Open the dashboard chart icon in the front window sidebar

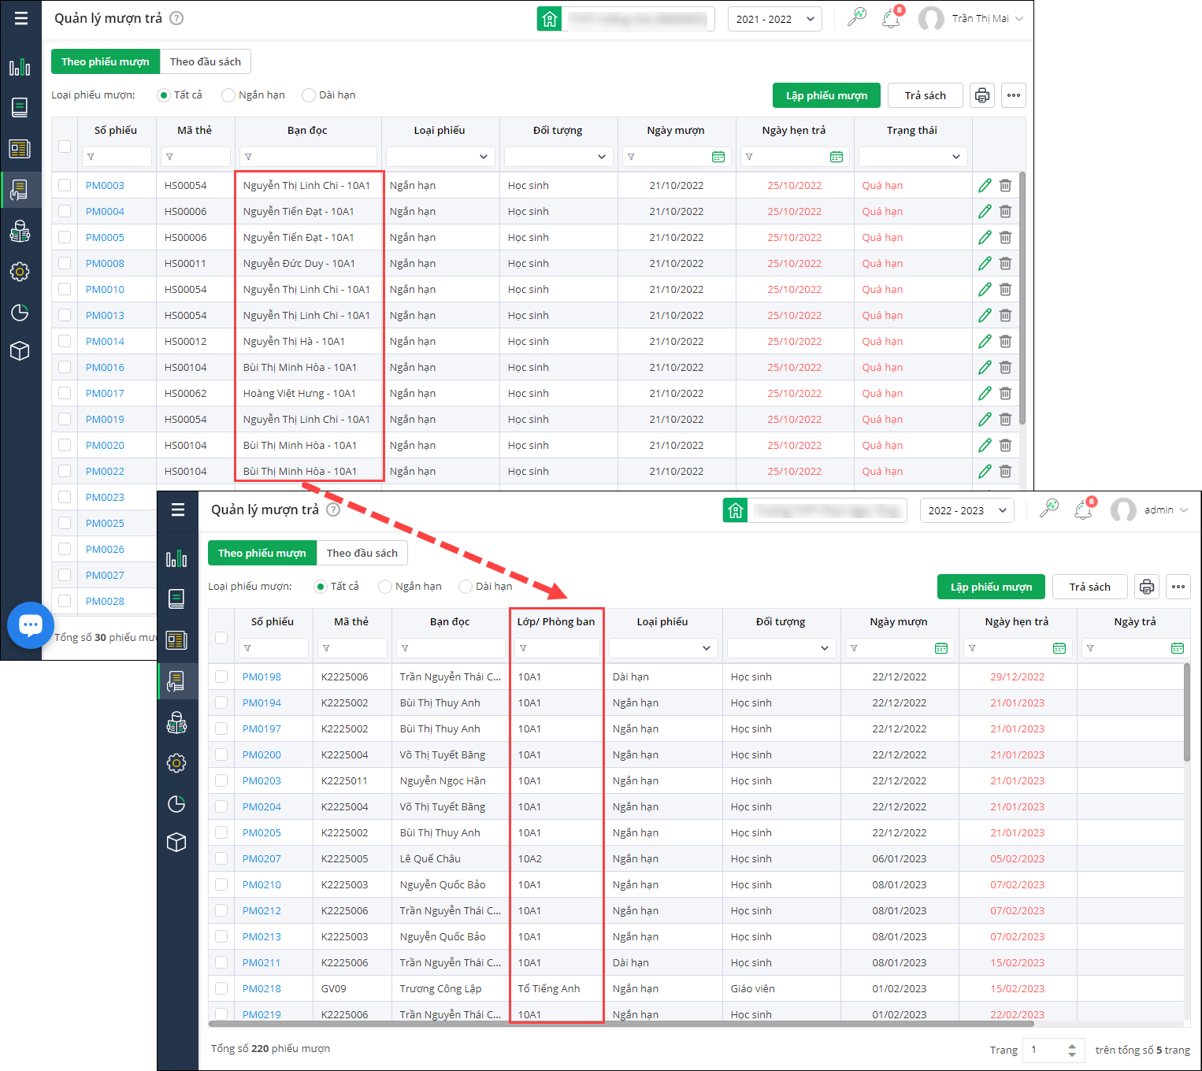tap(176, 558)
